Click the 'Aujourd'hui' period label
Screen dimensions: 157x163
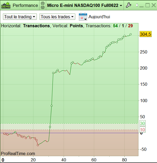(x=99, y=17)
